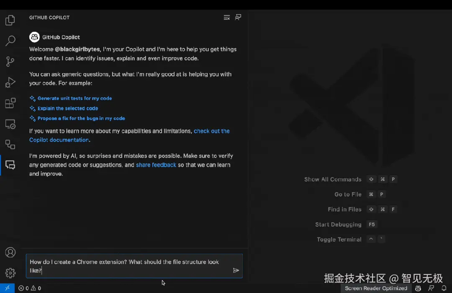Open the references tree icon in activity bar
Image resolution: width=452 pixels, height=293 pixels.
[10, 145]
